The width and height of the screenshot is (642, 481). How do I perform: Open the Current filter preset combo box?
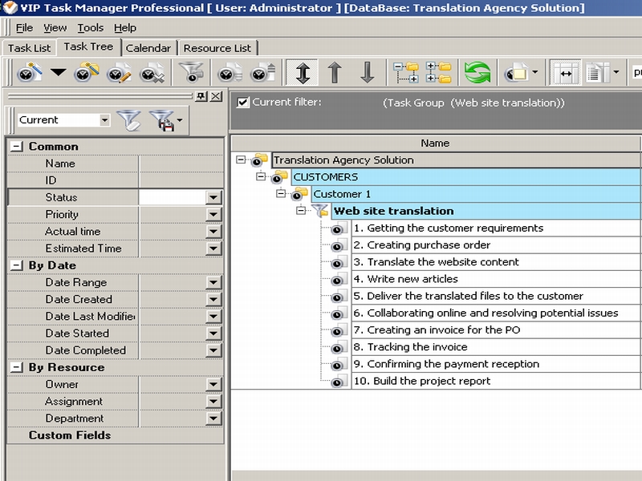64,119
